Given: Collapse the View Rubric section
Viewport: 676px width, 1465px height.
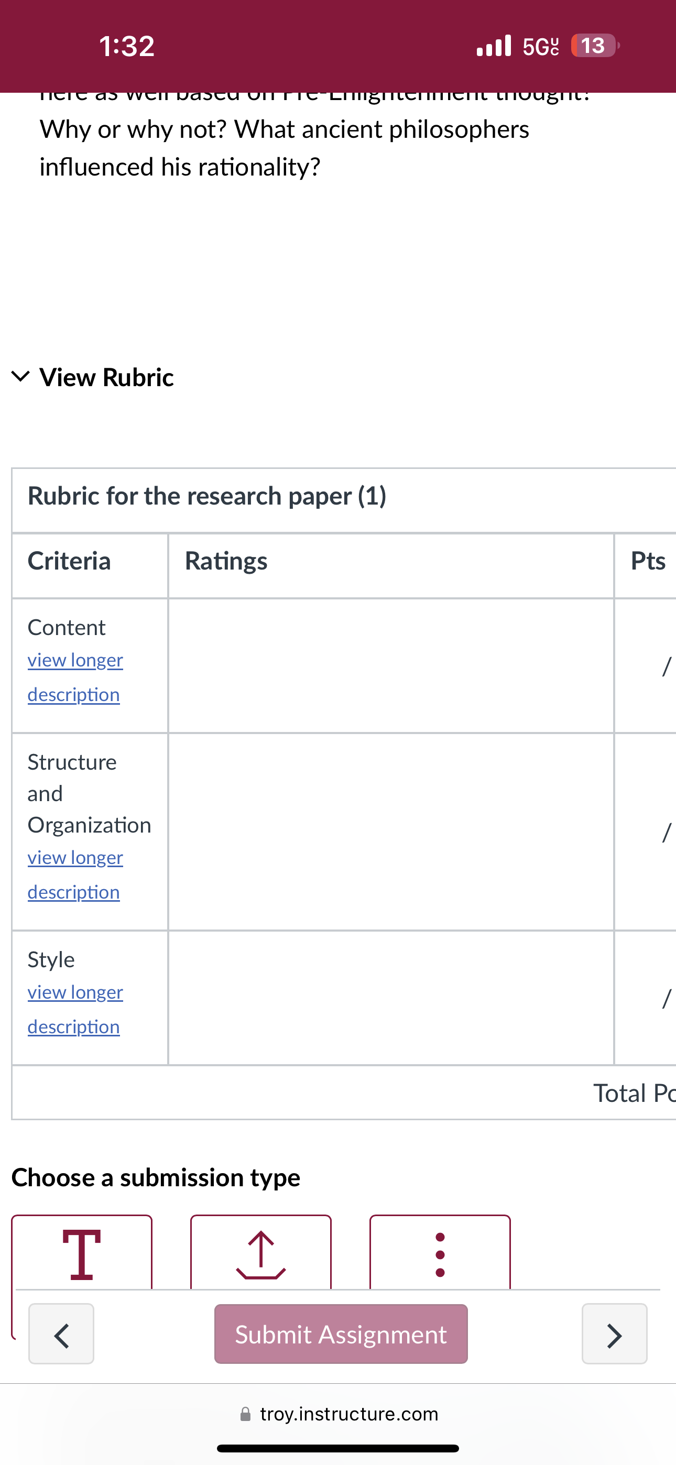Looking at the screenshot, I should (93, 378).
